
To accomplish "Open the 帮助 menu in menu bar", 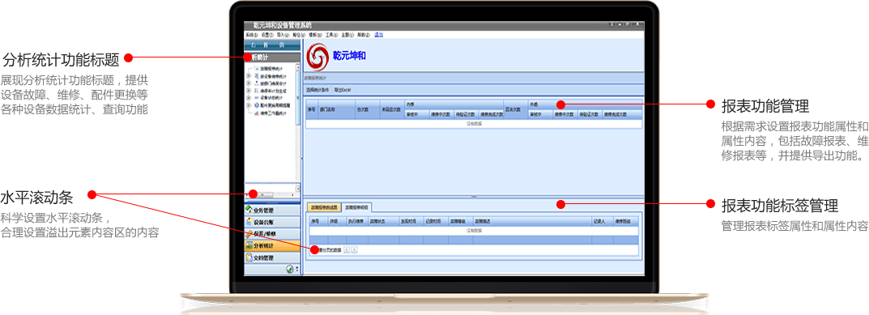I will (x=364, y=35).
